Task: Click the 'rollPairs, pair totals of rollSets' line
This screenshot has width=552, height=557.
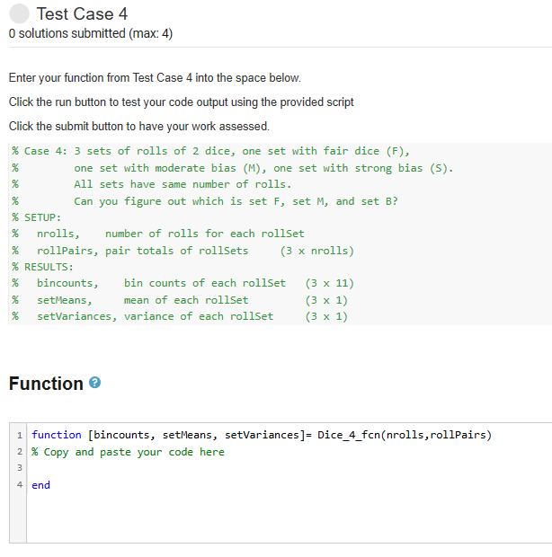Action: click(183, 251)
